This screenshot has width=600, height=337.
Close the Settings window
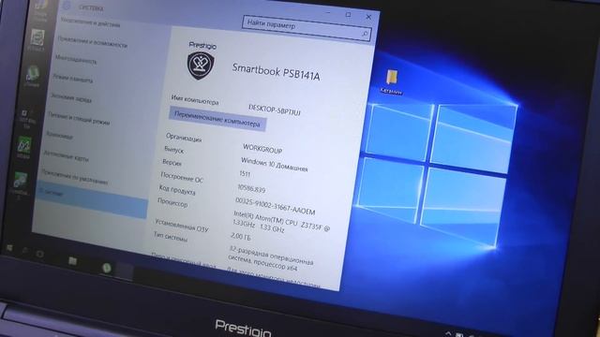tap(368, 17)
